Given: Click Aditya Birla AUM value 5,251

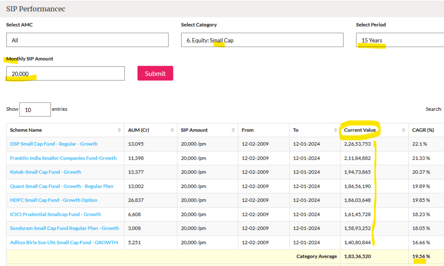Looking at the screenshot, I should point(134,242).
